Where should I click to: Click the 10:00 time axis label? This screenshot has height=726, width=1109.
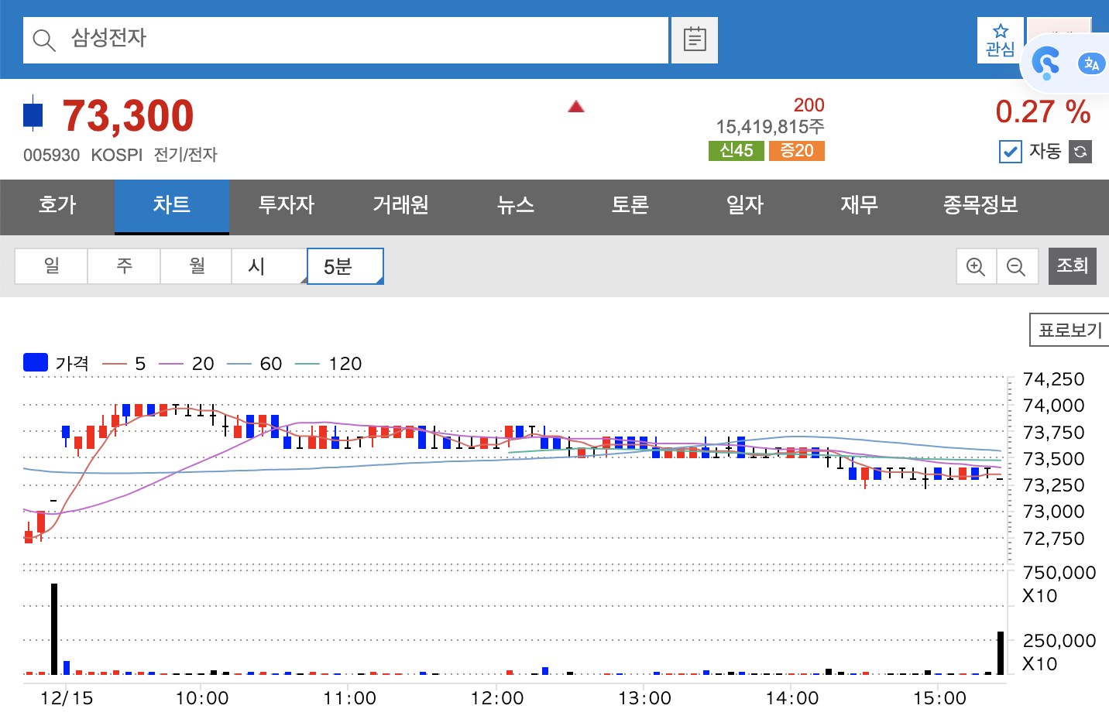(202, 698)
